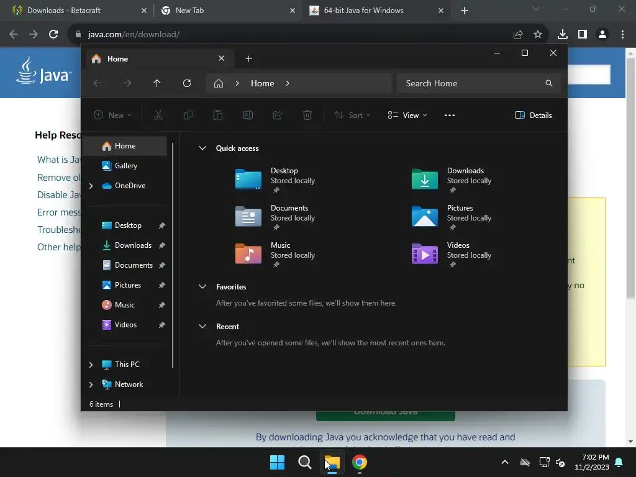Screen dimensions: 636x477
Task: Click the Delete trash icon in Explorer toolbar
Action: coord(307,115)
